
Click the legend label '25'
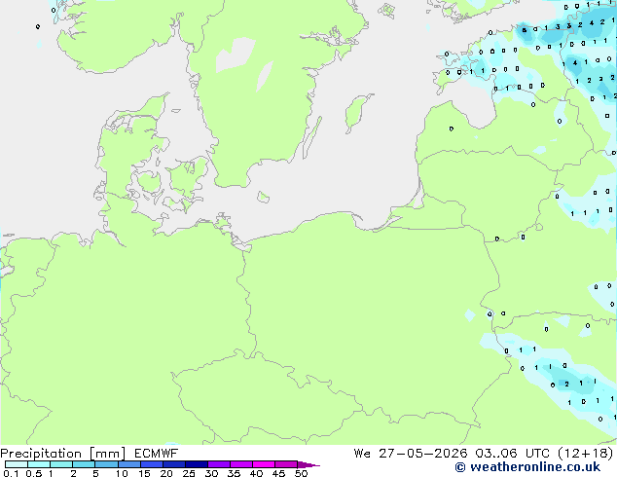[x=189, y=473]
